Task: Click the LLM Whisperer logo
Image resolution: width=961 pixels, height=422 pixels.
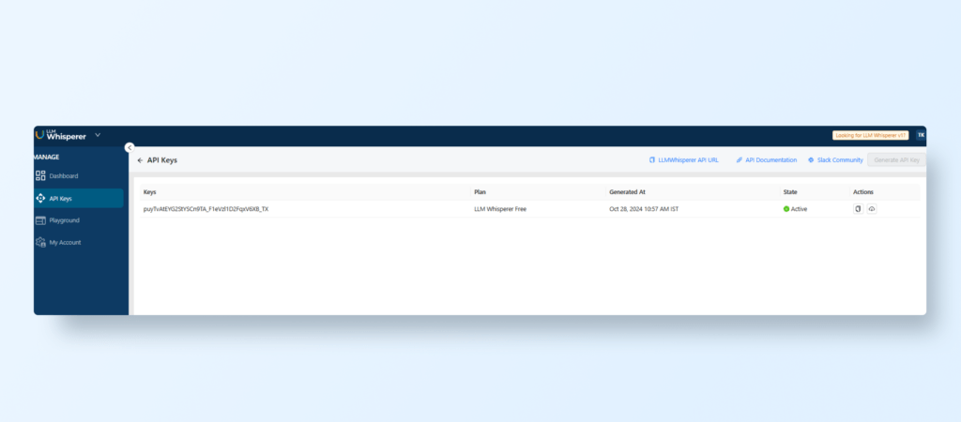Action: pyautogui.click(x=62, y=135)
